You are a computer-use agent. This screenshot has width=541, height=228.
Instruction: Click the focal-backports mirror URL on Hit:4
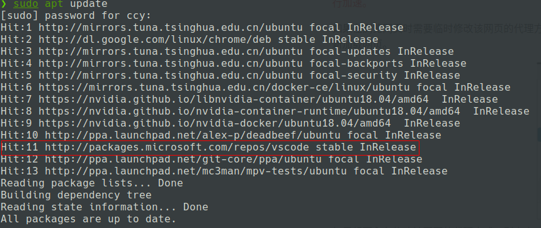pos(171,64)
